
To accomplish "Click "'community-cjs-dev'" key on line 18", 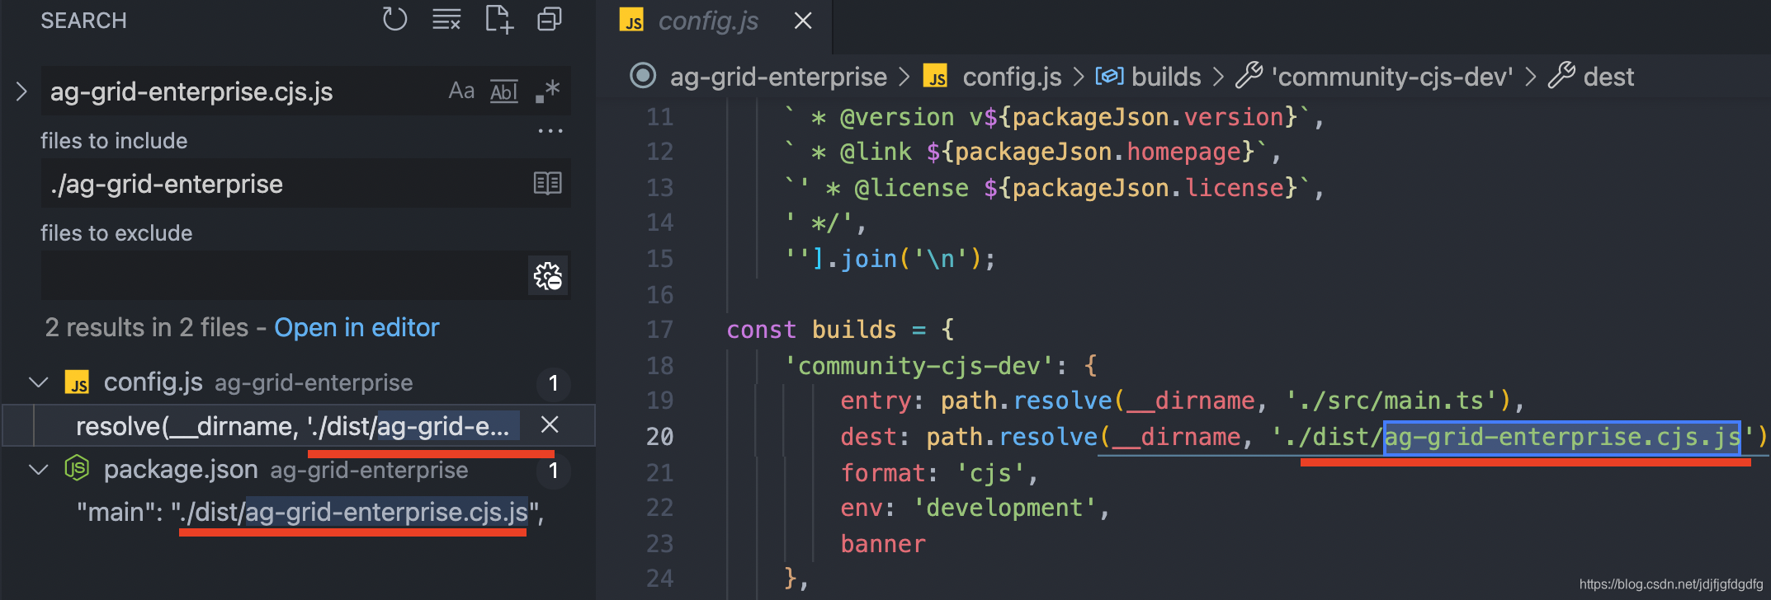I will point(919,365).
